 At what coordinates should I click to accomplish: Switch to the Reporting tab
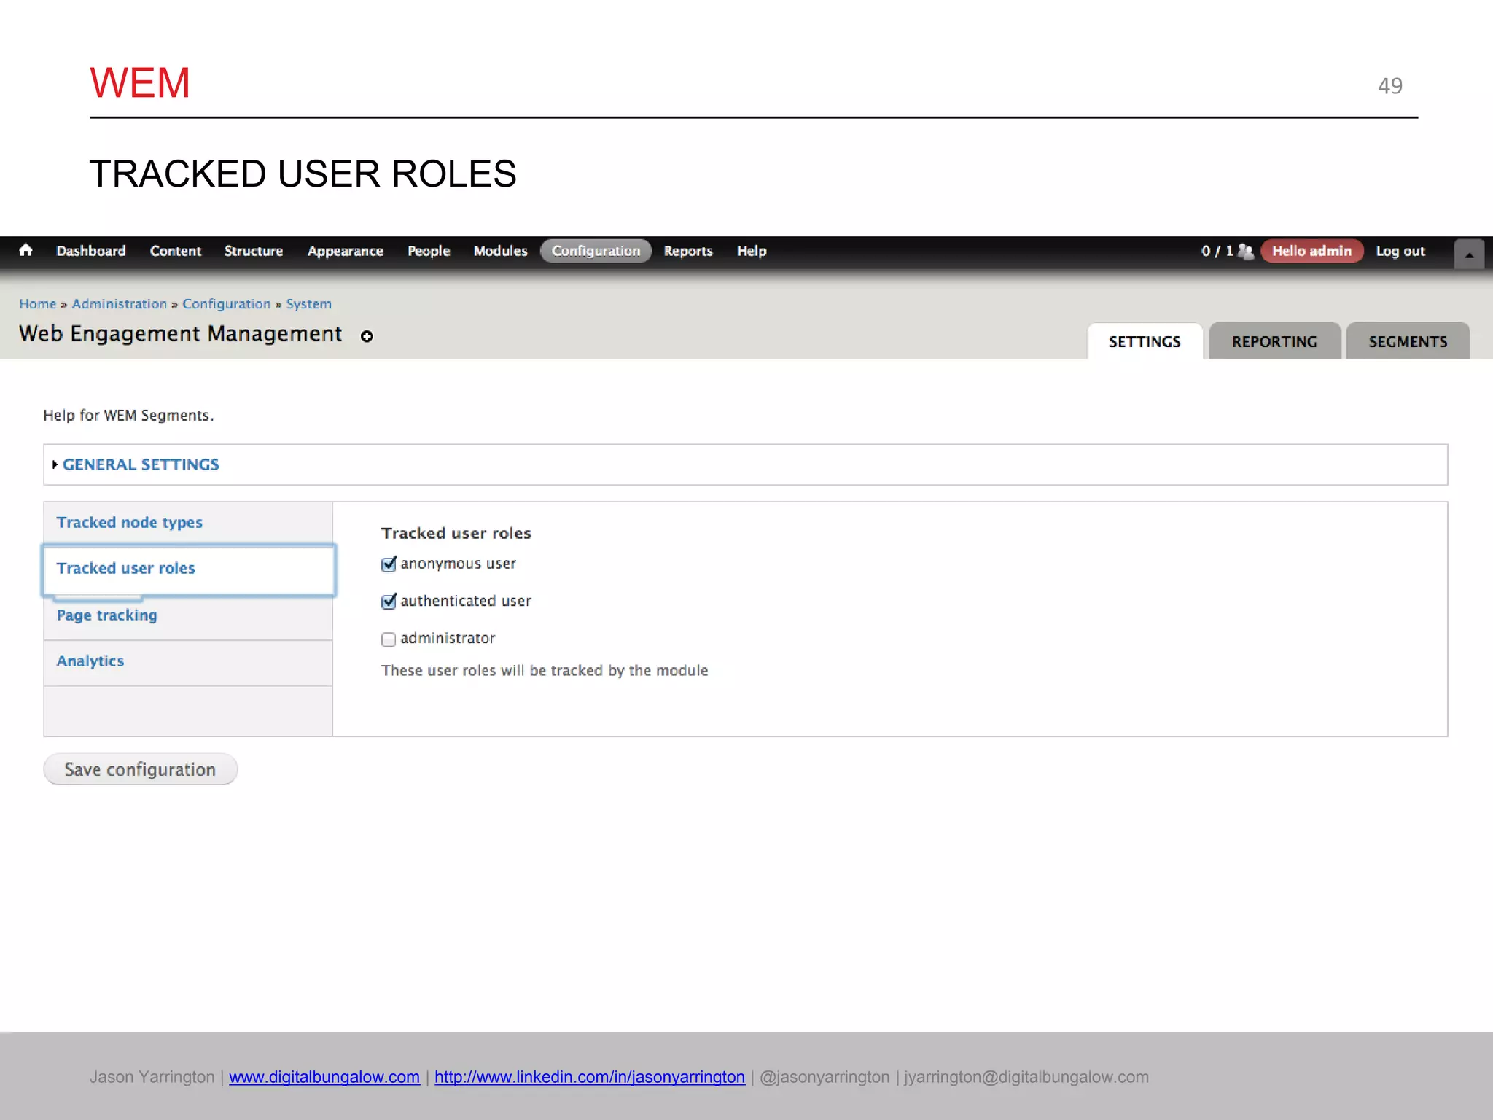(1274, 342)
